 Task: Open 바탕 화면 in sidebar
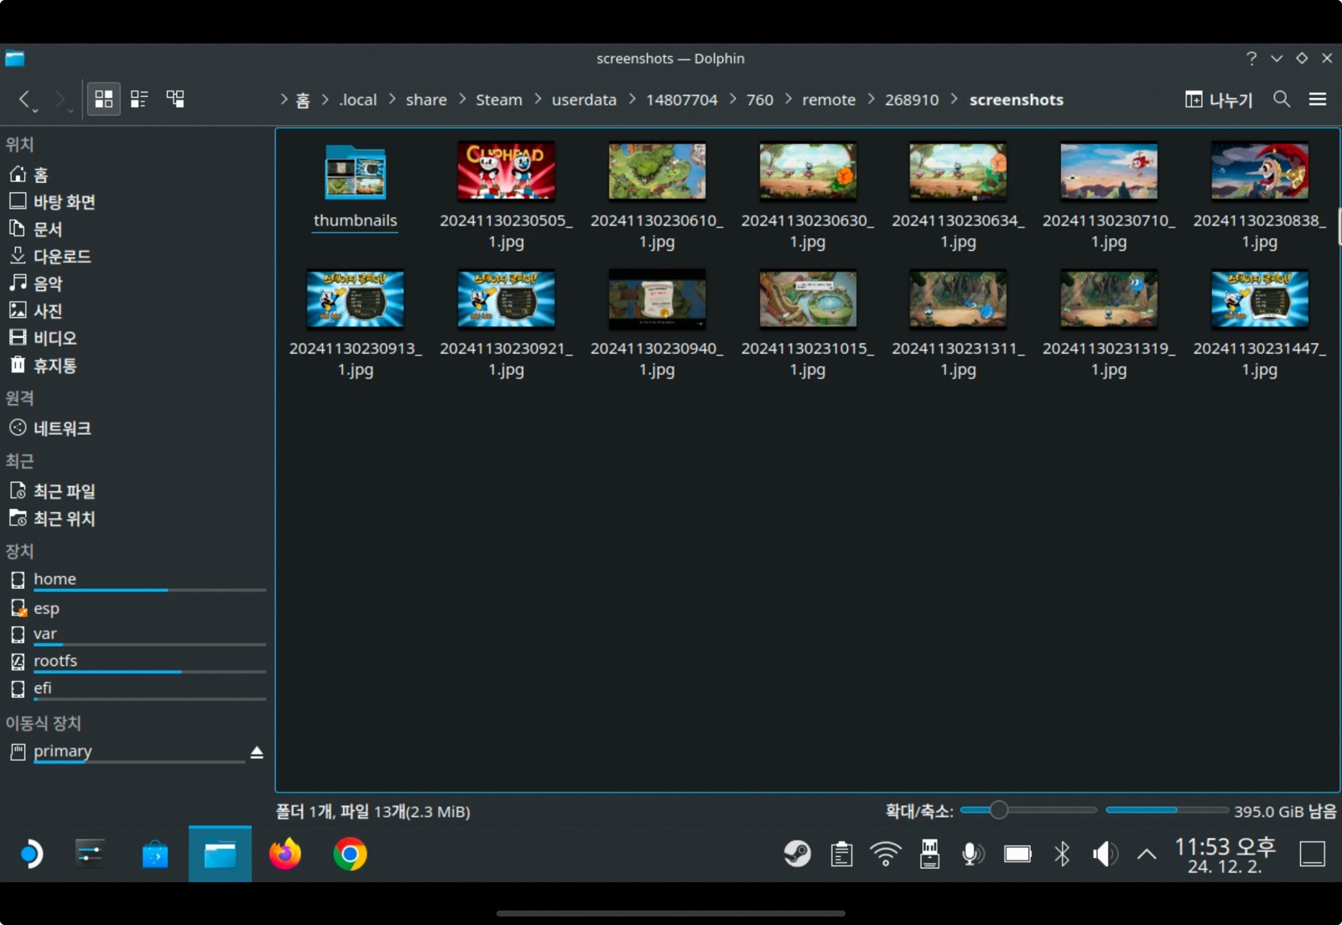136,201
